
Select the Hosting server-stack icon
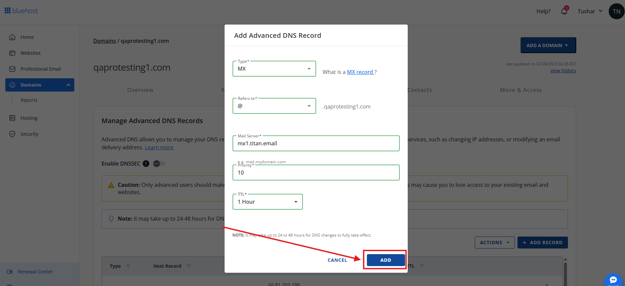12,118
